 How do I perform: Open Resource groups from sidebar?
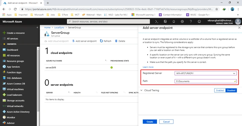[15, 61]
